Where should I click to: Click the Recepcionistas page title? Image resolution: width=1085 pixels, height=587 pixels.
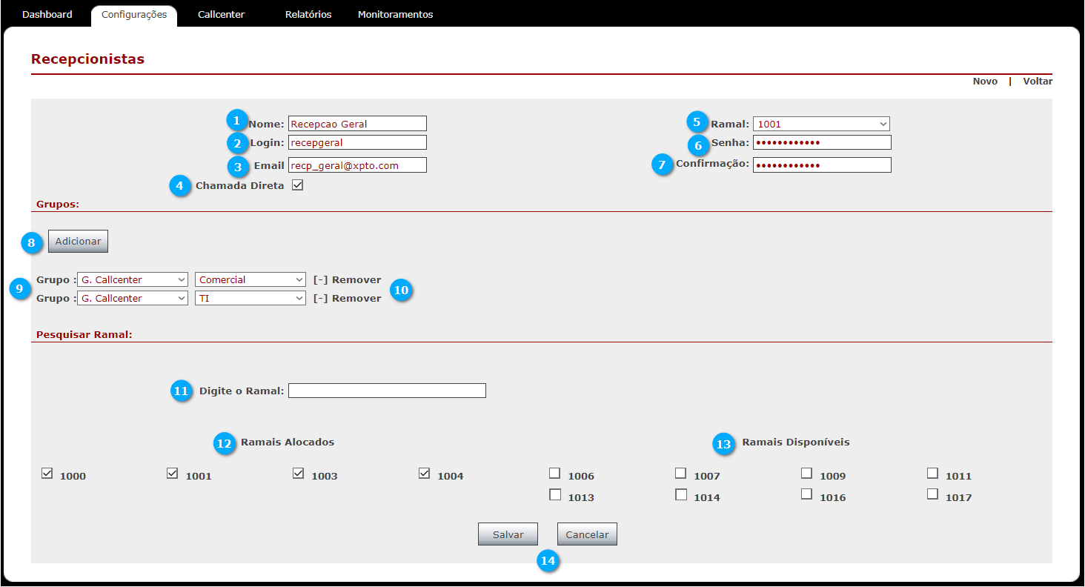(87, 59)
